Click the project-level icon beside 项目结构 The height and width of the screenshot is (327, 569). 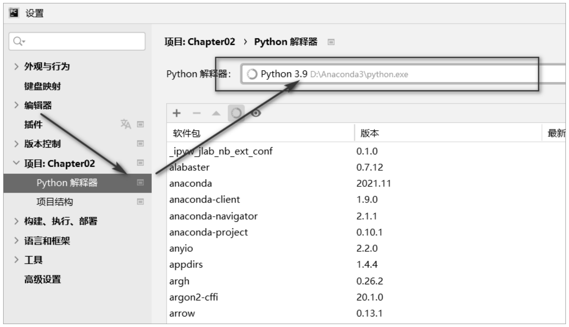pos(140,202)
